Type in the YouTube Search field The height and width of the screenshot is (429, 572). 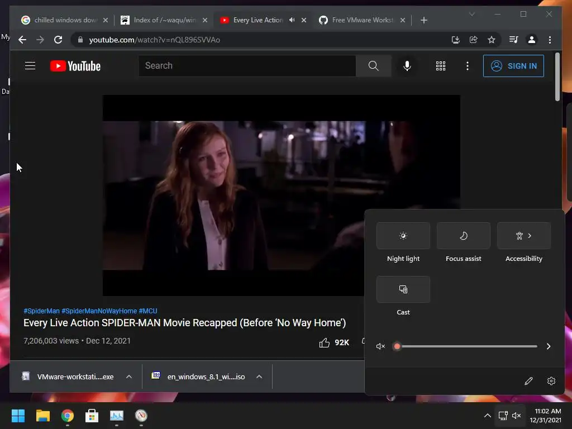[247, 66]
